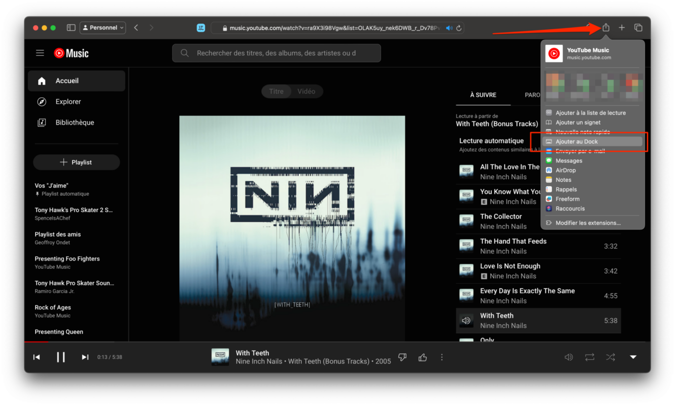Open the Personnel profile dropdown
Viewport: 675px width, 405px height.
point(103,28)
